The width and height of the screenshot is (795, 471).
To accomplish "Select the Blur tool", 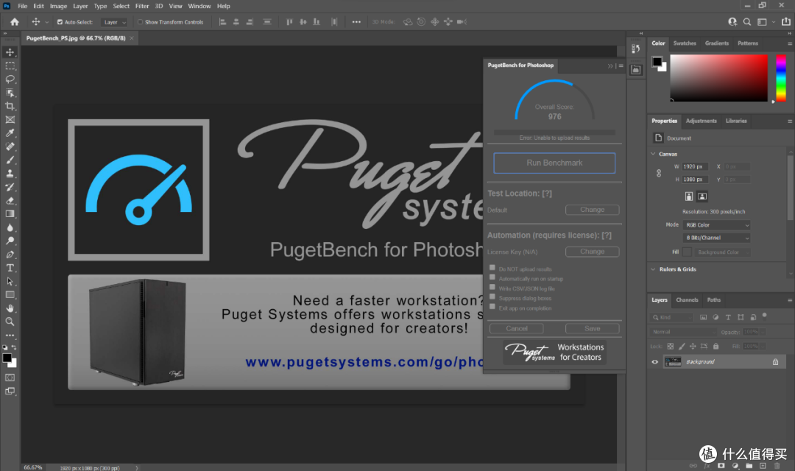I will point(10,227).
